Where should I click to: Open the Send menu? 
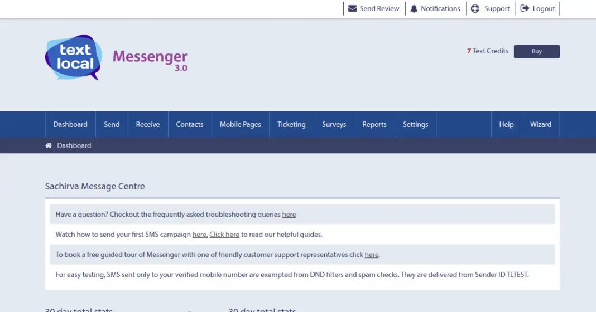click(112, 124)
